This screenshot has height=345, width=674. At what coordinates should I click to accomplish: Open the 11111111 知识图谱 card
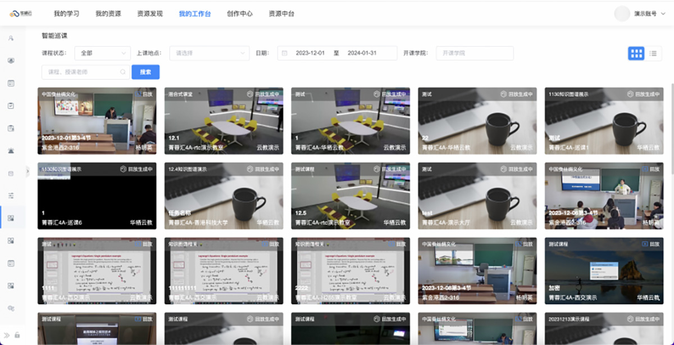(x=224, y=271)
